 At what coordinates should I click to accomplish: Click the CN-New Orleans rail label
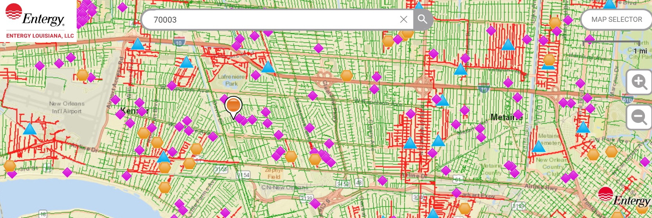point(285,188)
